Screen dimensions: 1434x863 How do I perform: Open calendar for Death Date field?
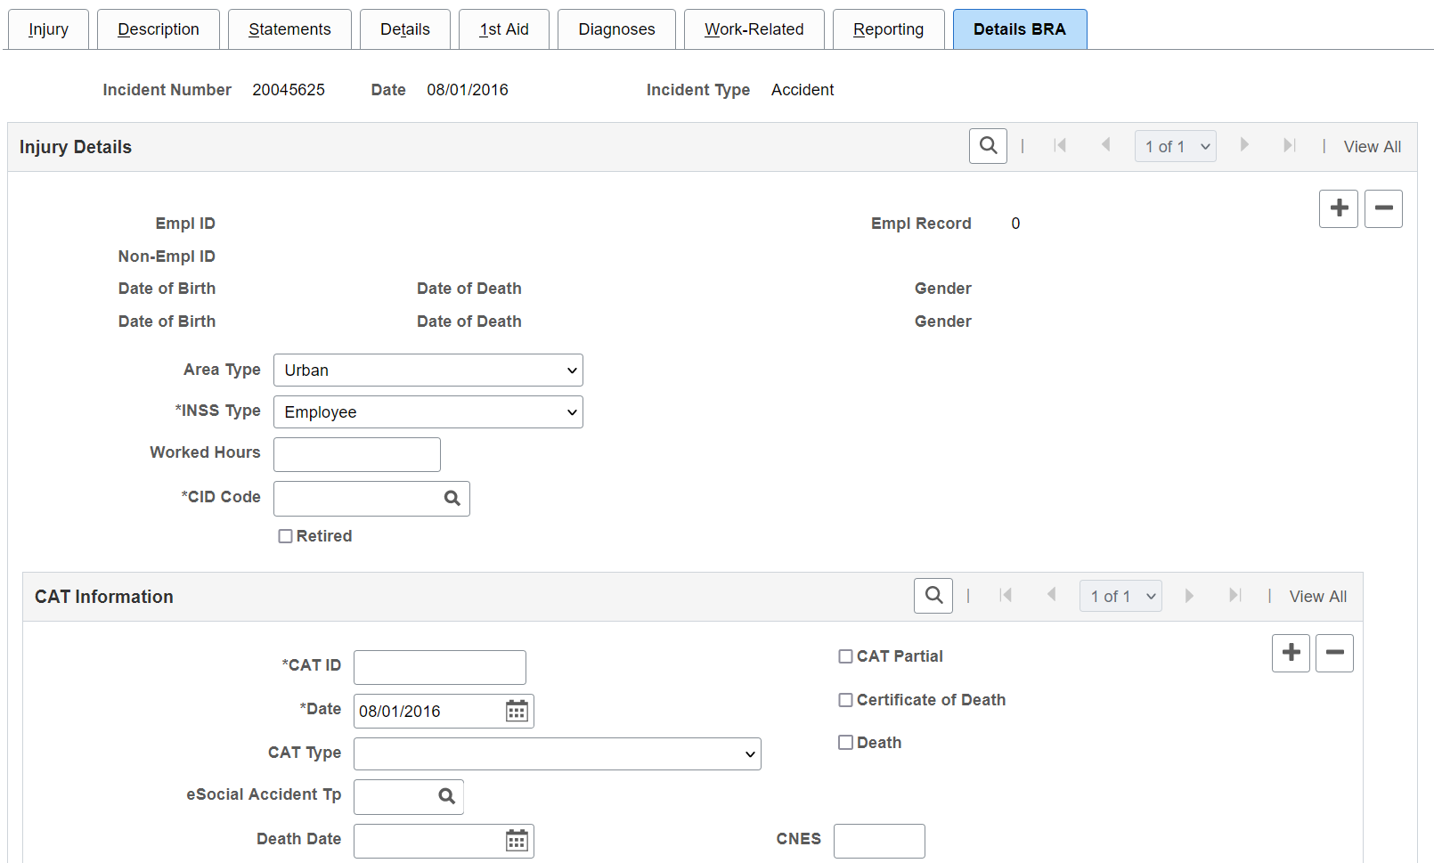click(517, 841)
